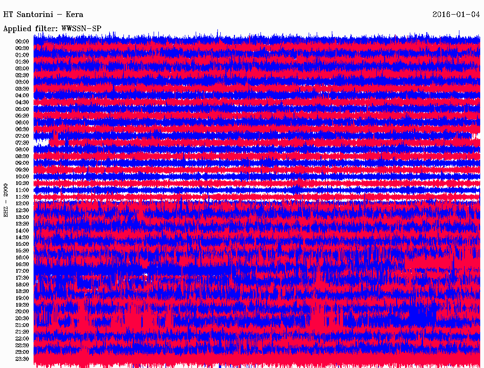Image resolution: width=484 pixels, height=368 pixels.
Task: Select the 20:00 time row label
Action: pos(22,311)
